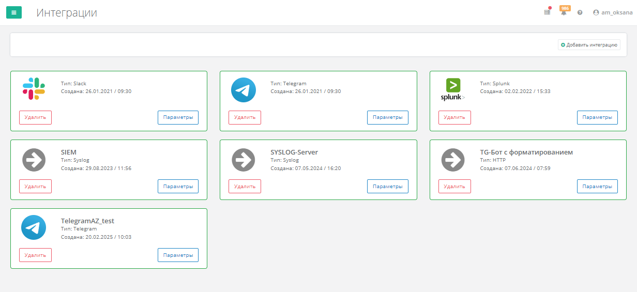Click the Добавить интеграцию button
Image resolution: width=637 pixels, height=292 pixels.
589,45
